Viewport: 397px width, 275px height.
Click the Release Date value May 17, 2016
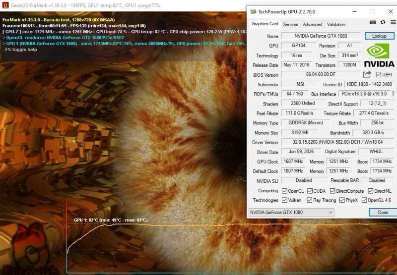[x=296, y=65]
